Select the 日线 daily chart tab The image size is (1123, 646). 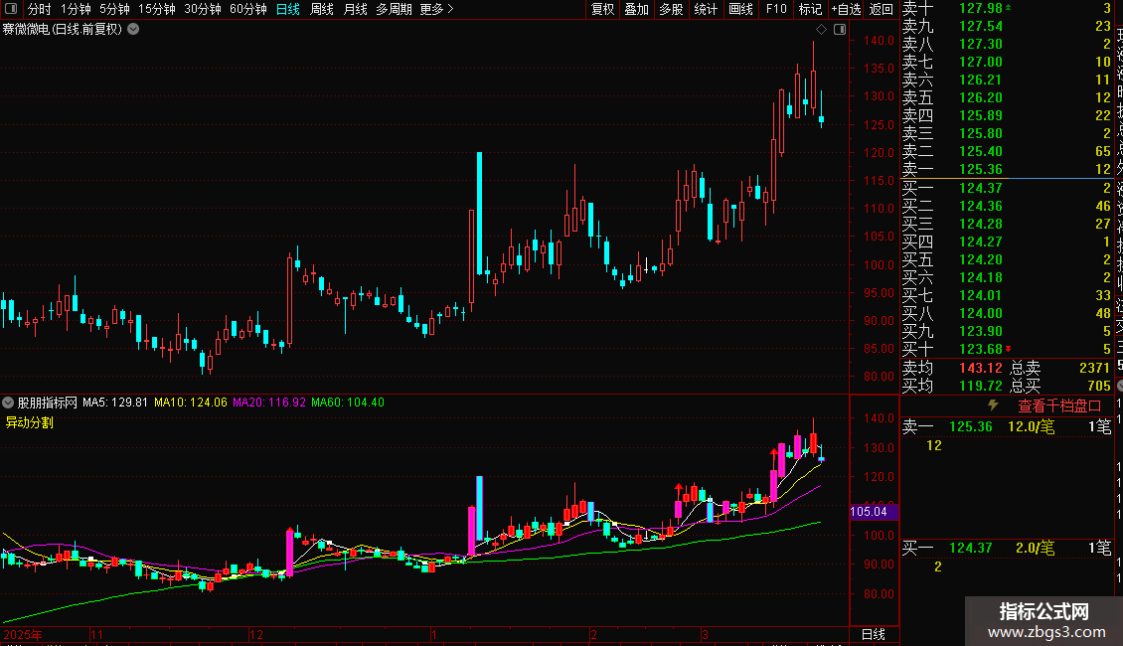tap(288, 9)
